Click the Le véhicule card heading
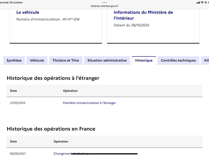This screenshot has width=209, height=156. pos(28,12)
